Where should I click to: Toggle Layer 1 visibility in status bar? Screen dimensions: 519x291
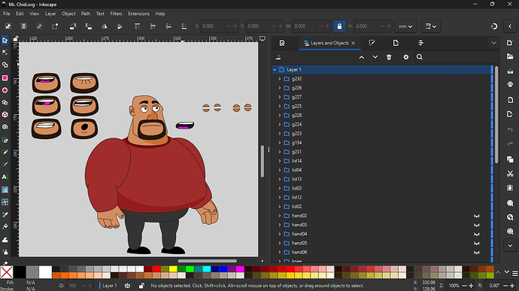click(127, 286)
